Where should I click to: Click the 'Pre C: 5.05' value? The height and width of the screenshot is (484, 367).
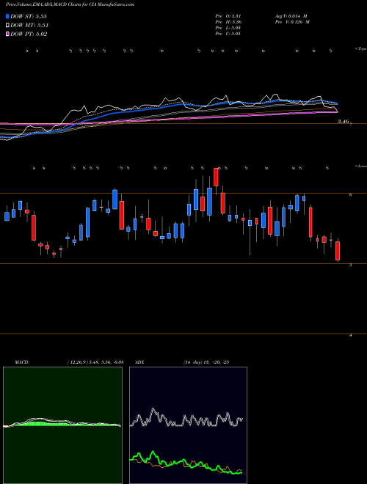coord(228,34)
